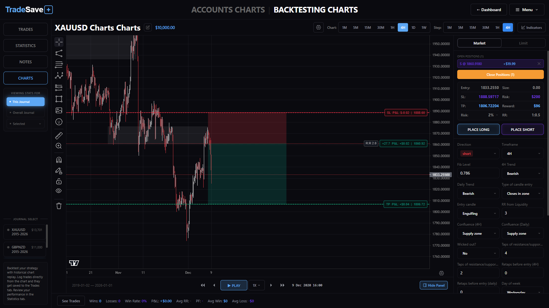549x308 pixels.
Task: Open the STATISTICS sidebar tab
Action: (x=25, y=46)
